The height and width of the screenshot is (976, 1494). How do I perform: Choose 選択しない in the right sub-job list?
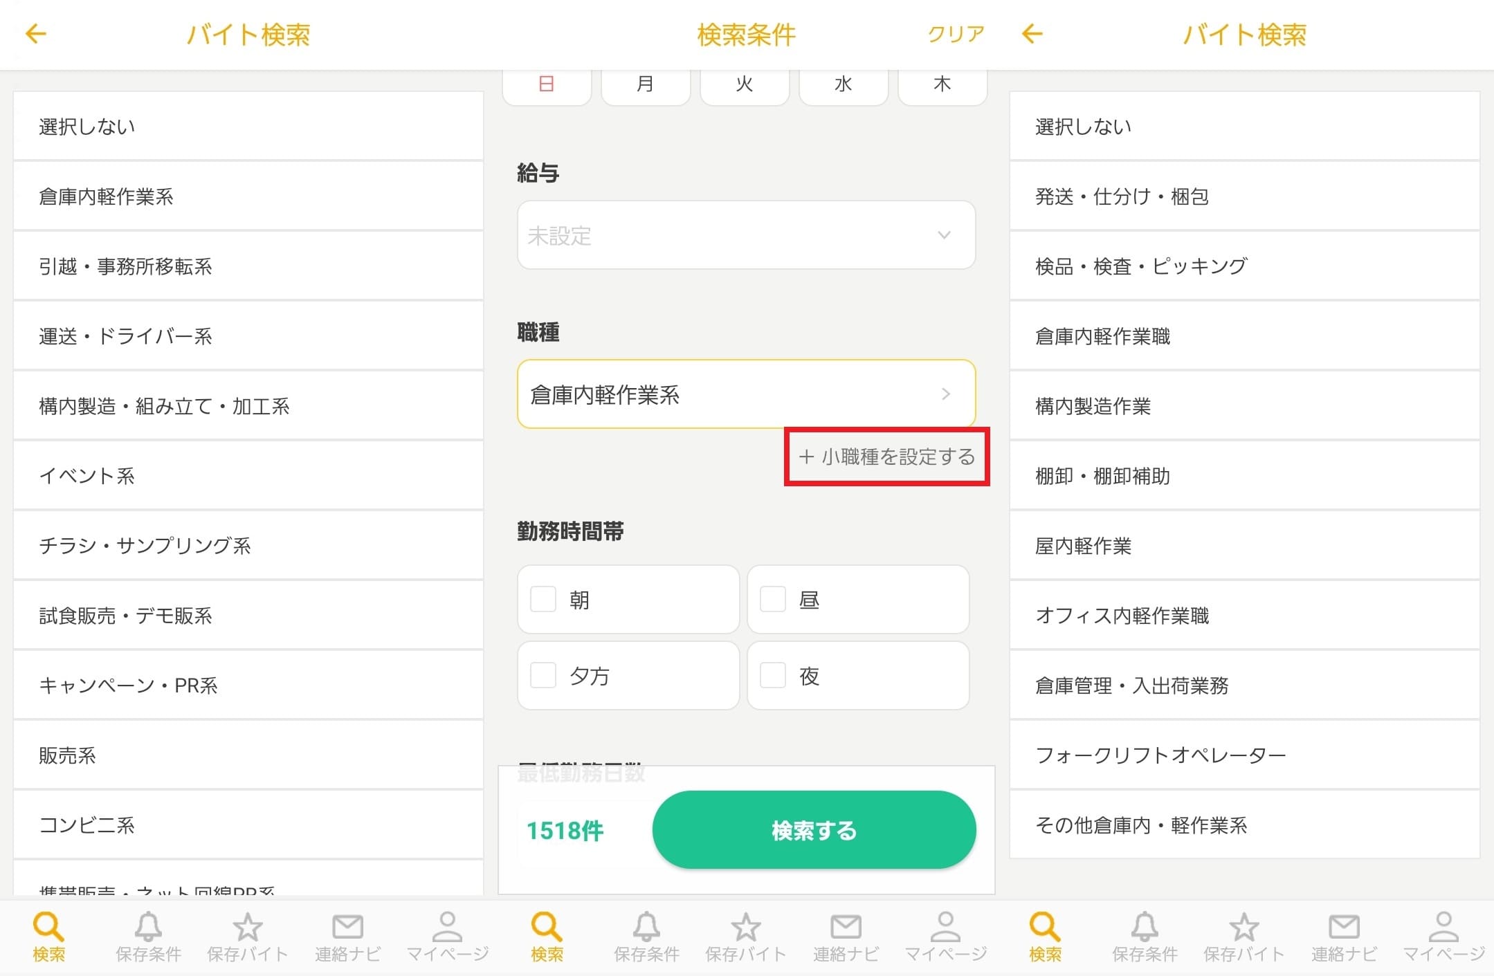(1245, 127)
